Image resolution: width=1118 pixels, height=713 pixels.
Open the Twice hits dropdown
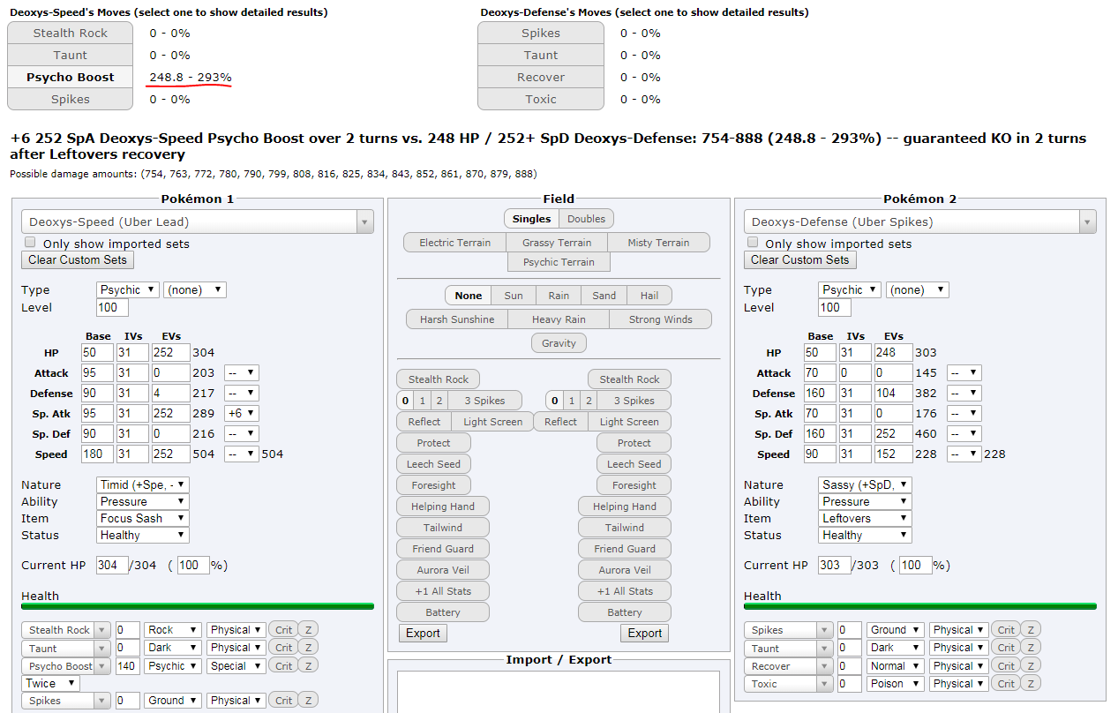click(51, 683)
